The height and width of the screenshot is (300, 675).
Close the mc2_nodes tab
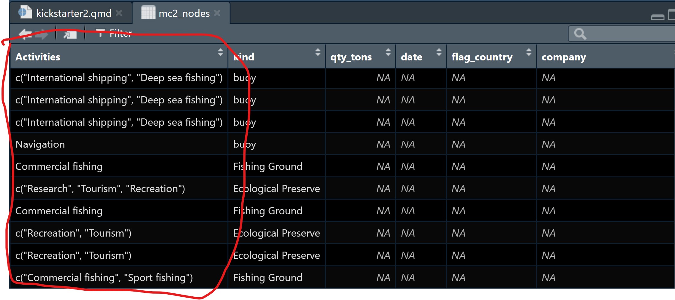point(217,13)
